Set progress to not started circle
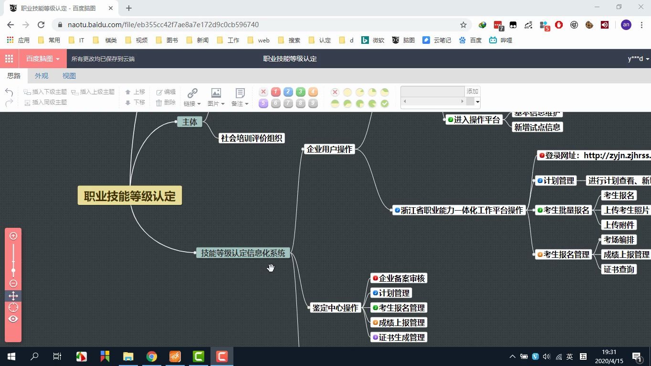Viewport: 651px width, 366px height. point(347,92)
